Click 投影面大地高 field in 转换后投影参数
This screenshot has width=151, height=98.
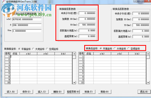pyautogui.click(x=141, y=31)
